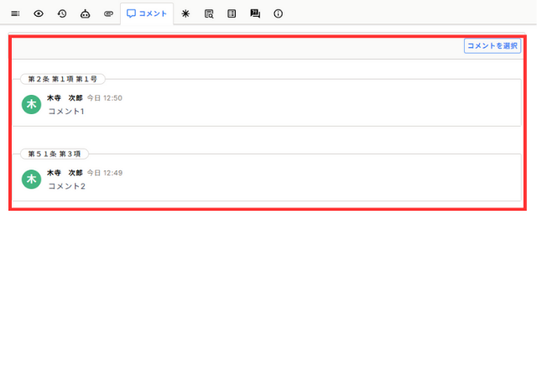Click avatar on the コメント2 entry
The image size is (537, 387).
coord(31,179)
